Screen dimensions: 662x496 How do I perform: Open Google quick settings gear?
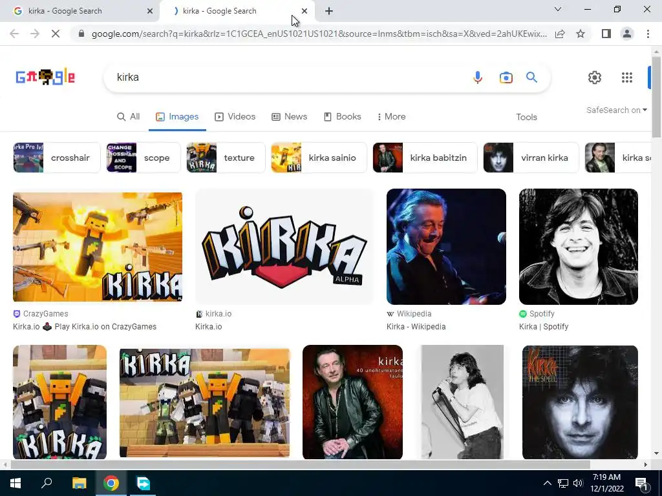pyautogui.click(x=595, y=77)
